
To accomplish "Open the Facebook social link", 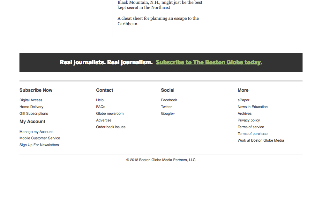I will click(169, 100).
